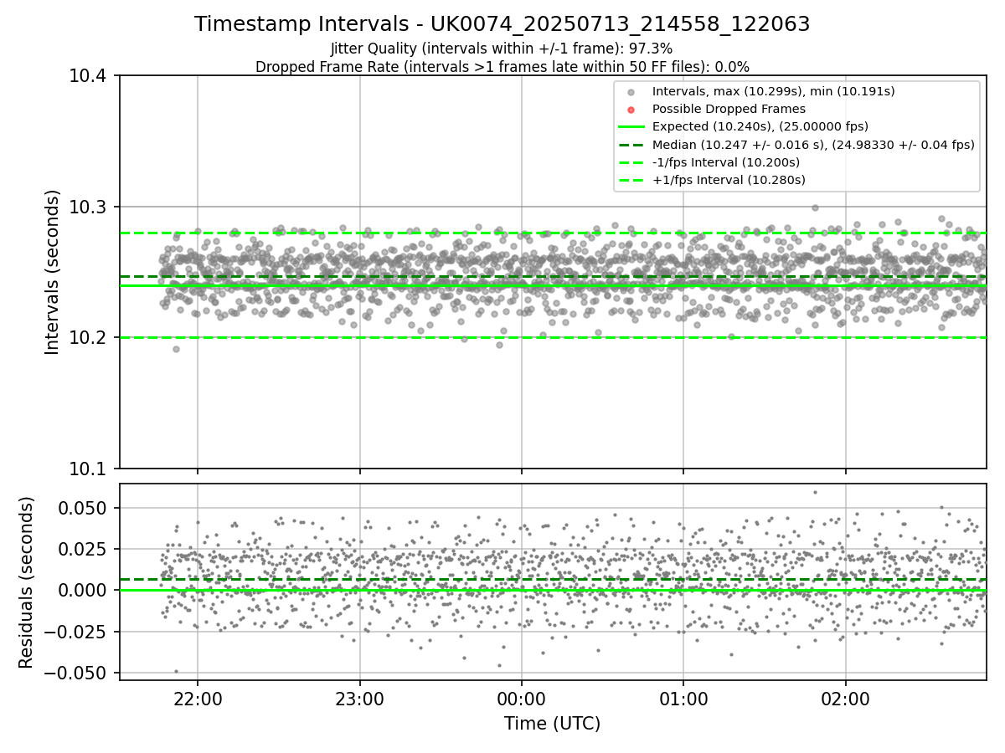Click the 'Intervals (seconds)' y-axis label

point(53,272)
